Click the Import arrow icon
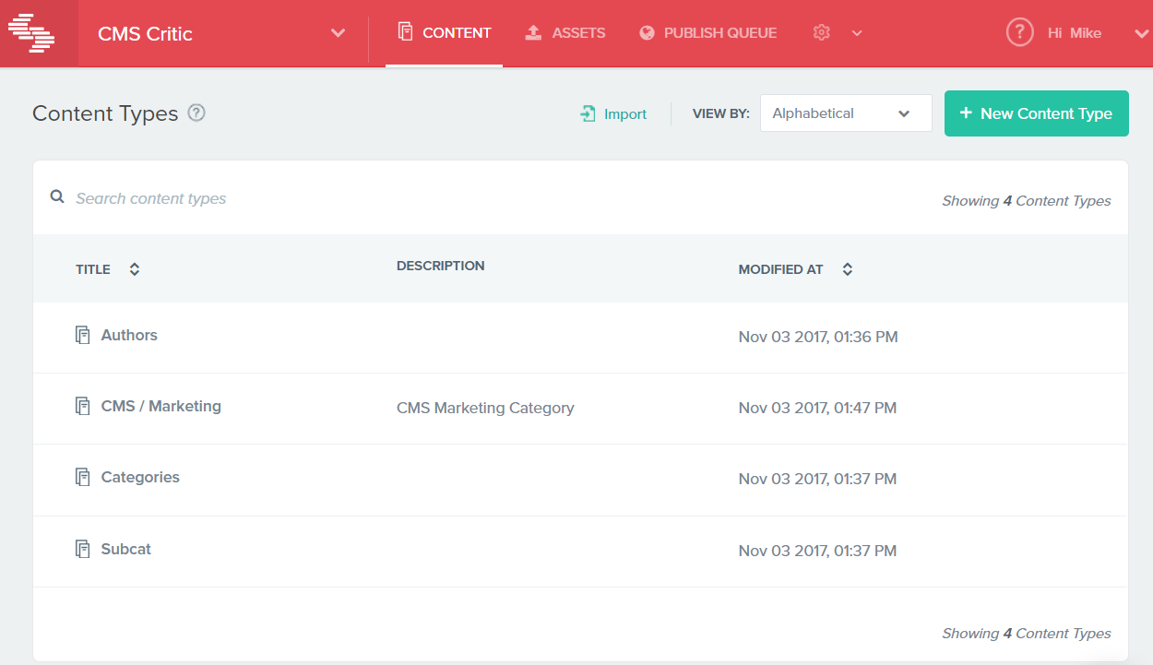The width and height of the screenshot is (1153, 665). click(588, 113)
